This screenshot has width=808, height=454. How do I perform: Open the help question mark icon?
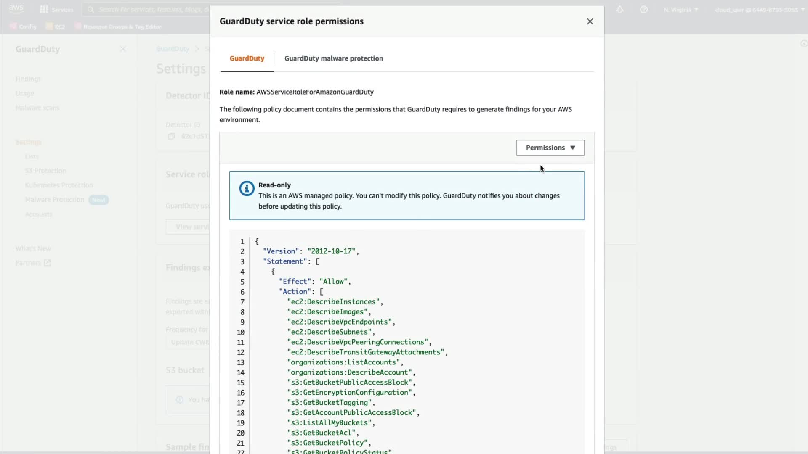(643, 9)
